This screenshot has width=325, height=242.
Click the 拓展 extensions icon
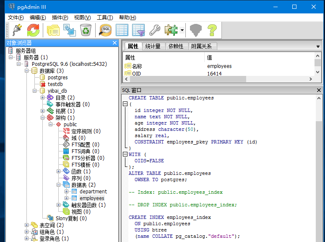tap(50, 111)
